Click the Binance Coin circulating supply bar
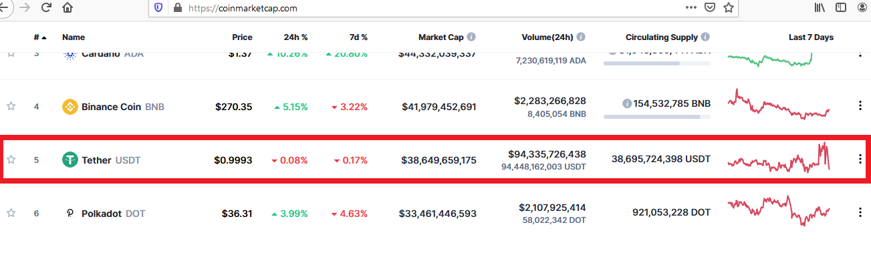This screenshot has width=871, height=275. [657, 117]
